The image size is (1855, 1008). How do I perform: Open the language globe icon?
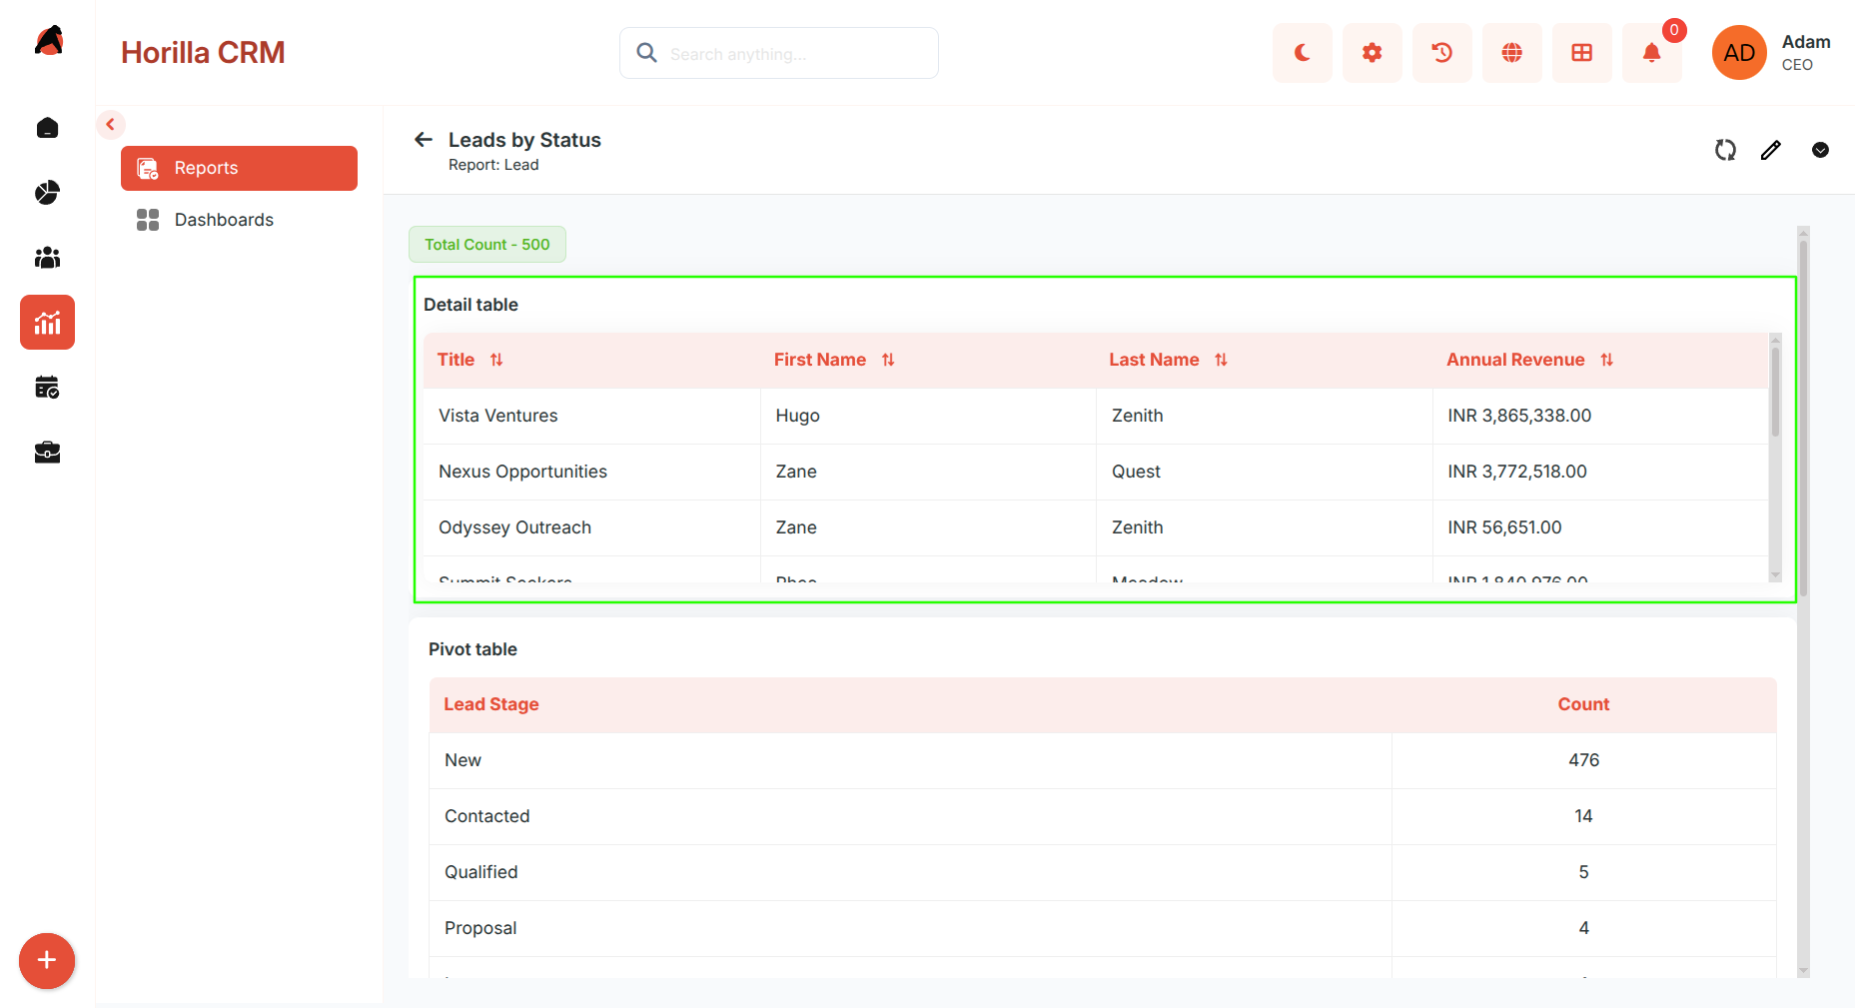1511,53
